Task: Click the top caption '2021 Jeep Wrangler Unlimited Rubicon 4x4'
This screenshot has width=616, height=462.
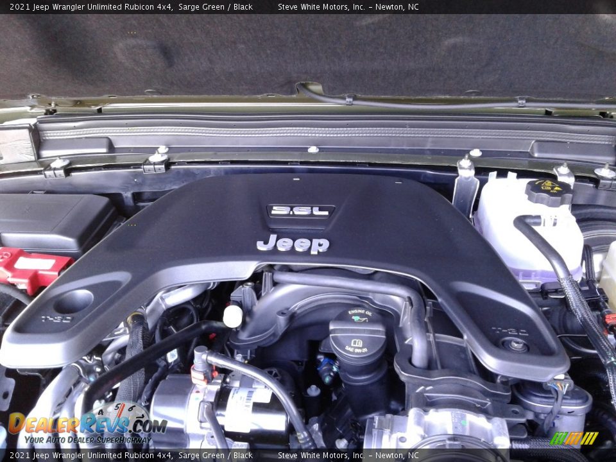Action: click(90, 6)
